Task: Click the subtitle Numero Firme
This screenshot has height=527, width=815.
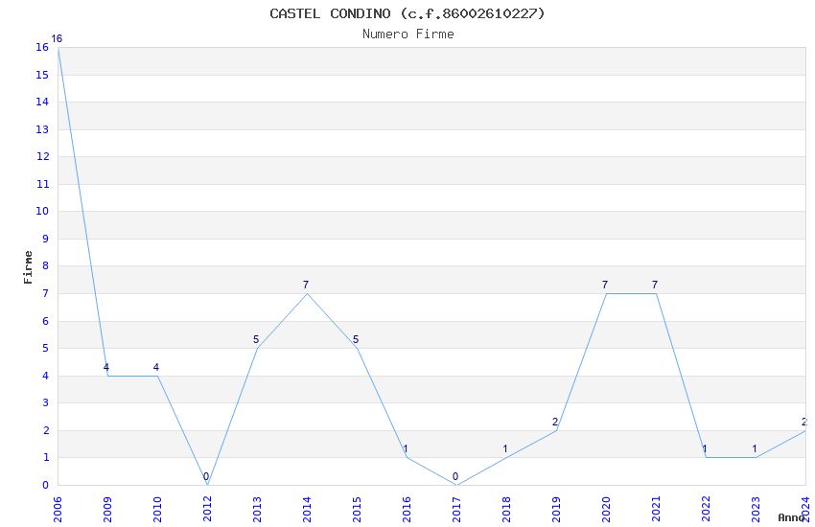Action: pos(408,34)
